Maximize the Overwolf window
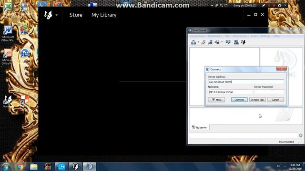 point(255,15)
